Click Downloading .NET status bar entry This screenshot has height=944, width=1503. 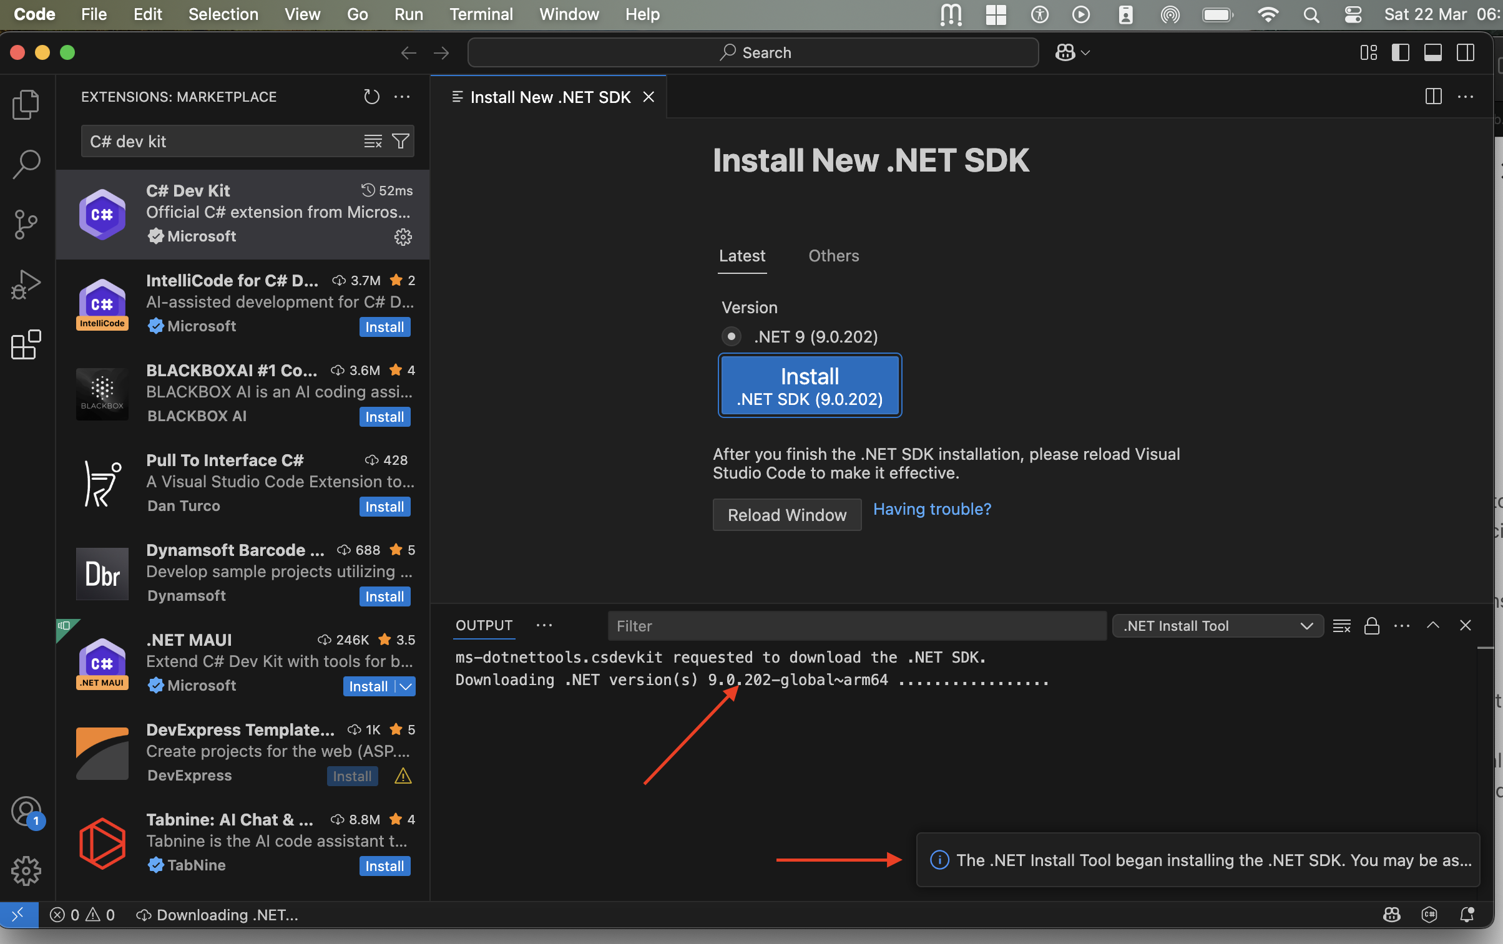pos(217,915)
